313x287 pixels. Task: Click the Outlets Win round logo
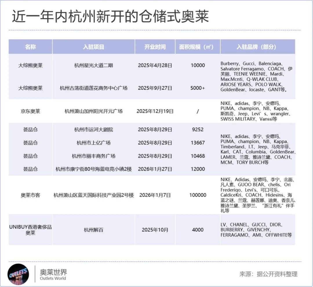(x=18, y=275)
